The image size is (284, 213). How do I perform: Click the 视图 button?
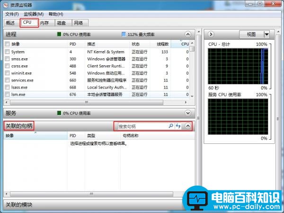click(252, 34)
